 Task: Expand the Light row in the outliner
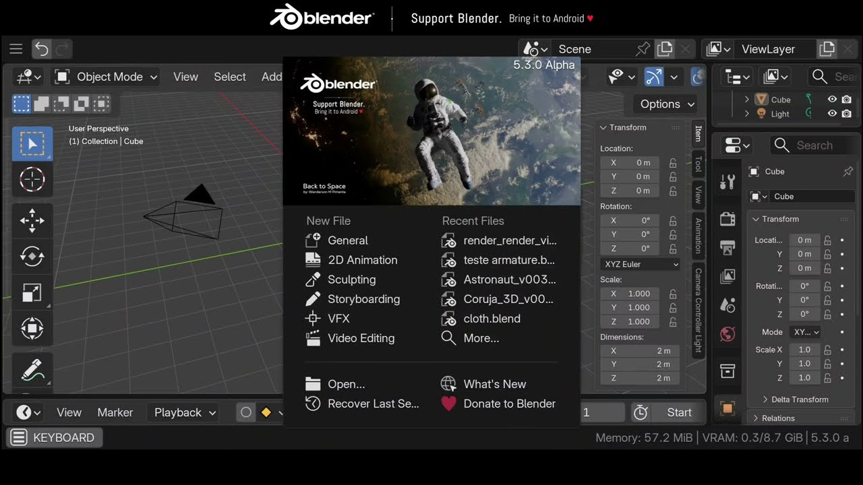746,114
